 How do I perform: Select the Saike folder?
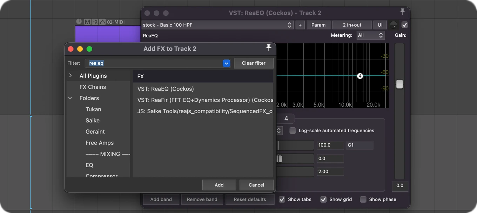coord(93,120)
